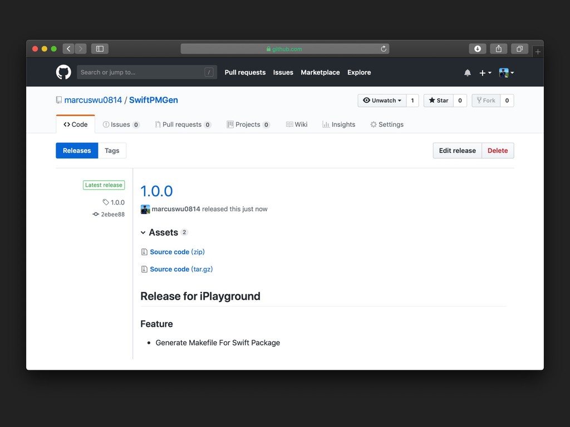Go back with Safari's back arrow

pyautogui.click(x=68, y=49)
